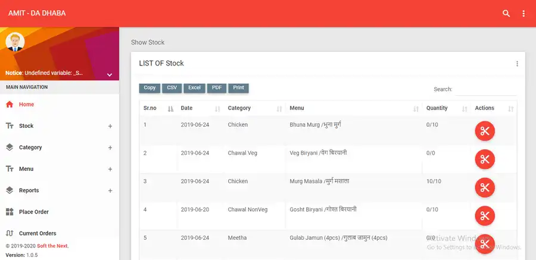Image resolution: width=536 pixels, height=260 pixels.
Task: Expand the Stock submenu plus sign
Action: (x=110, y=126)
